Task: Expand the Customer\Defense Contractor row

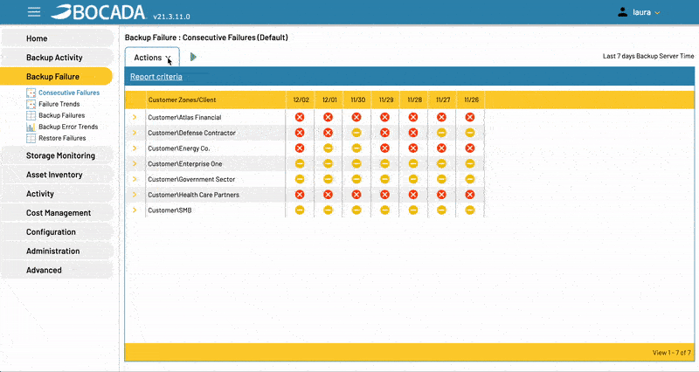Action: [x=135, y=133]
